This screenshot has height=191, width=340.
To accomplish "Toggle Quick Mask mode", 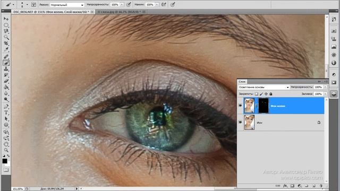I will [6, 170].
